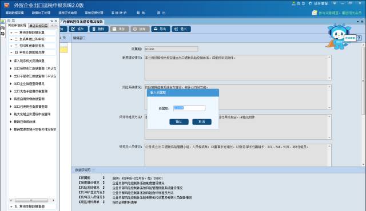Open 出口无电子信息申报查询 item
The height and width of the screenshot is (211, 366).
tap(30, 91)
